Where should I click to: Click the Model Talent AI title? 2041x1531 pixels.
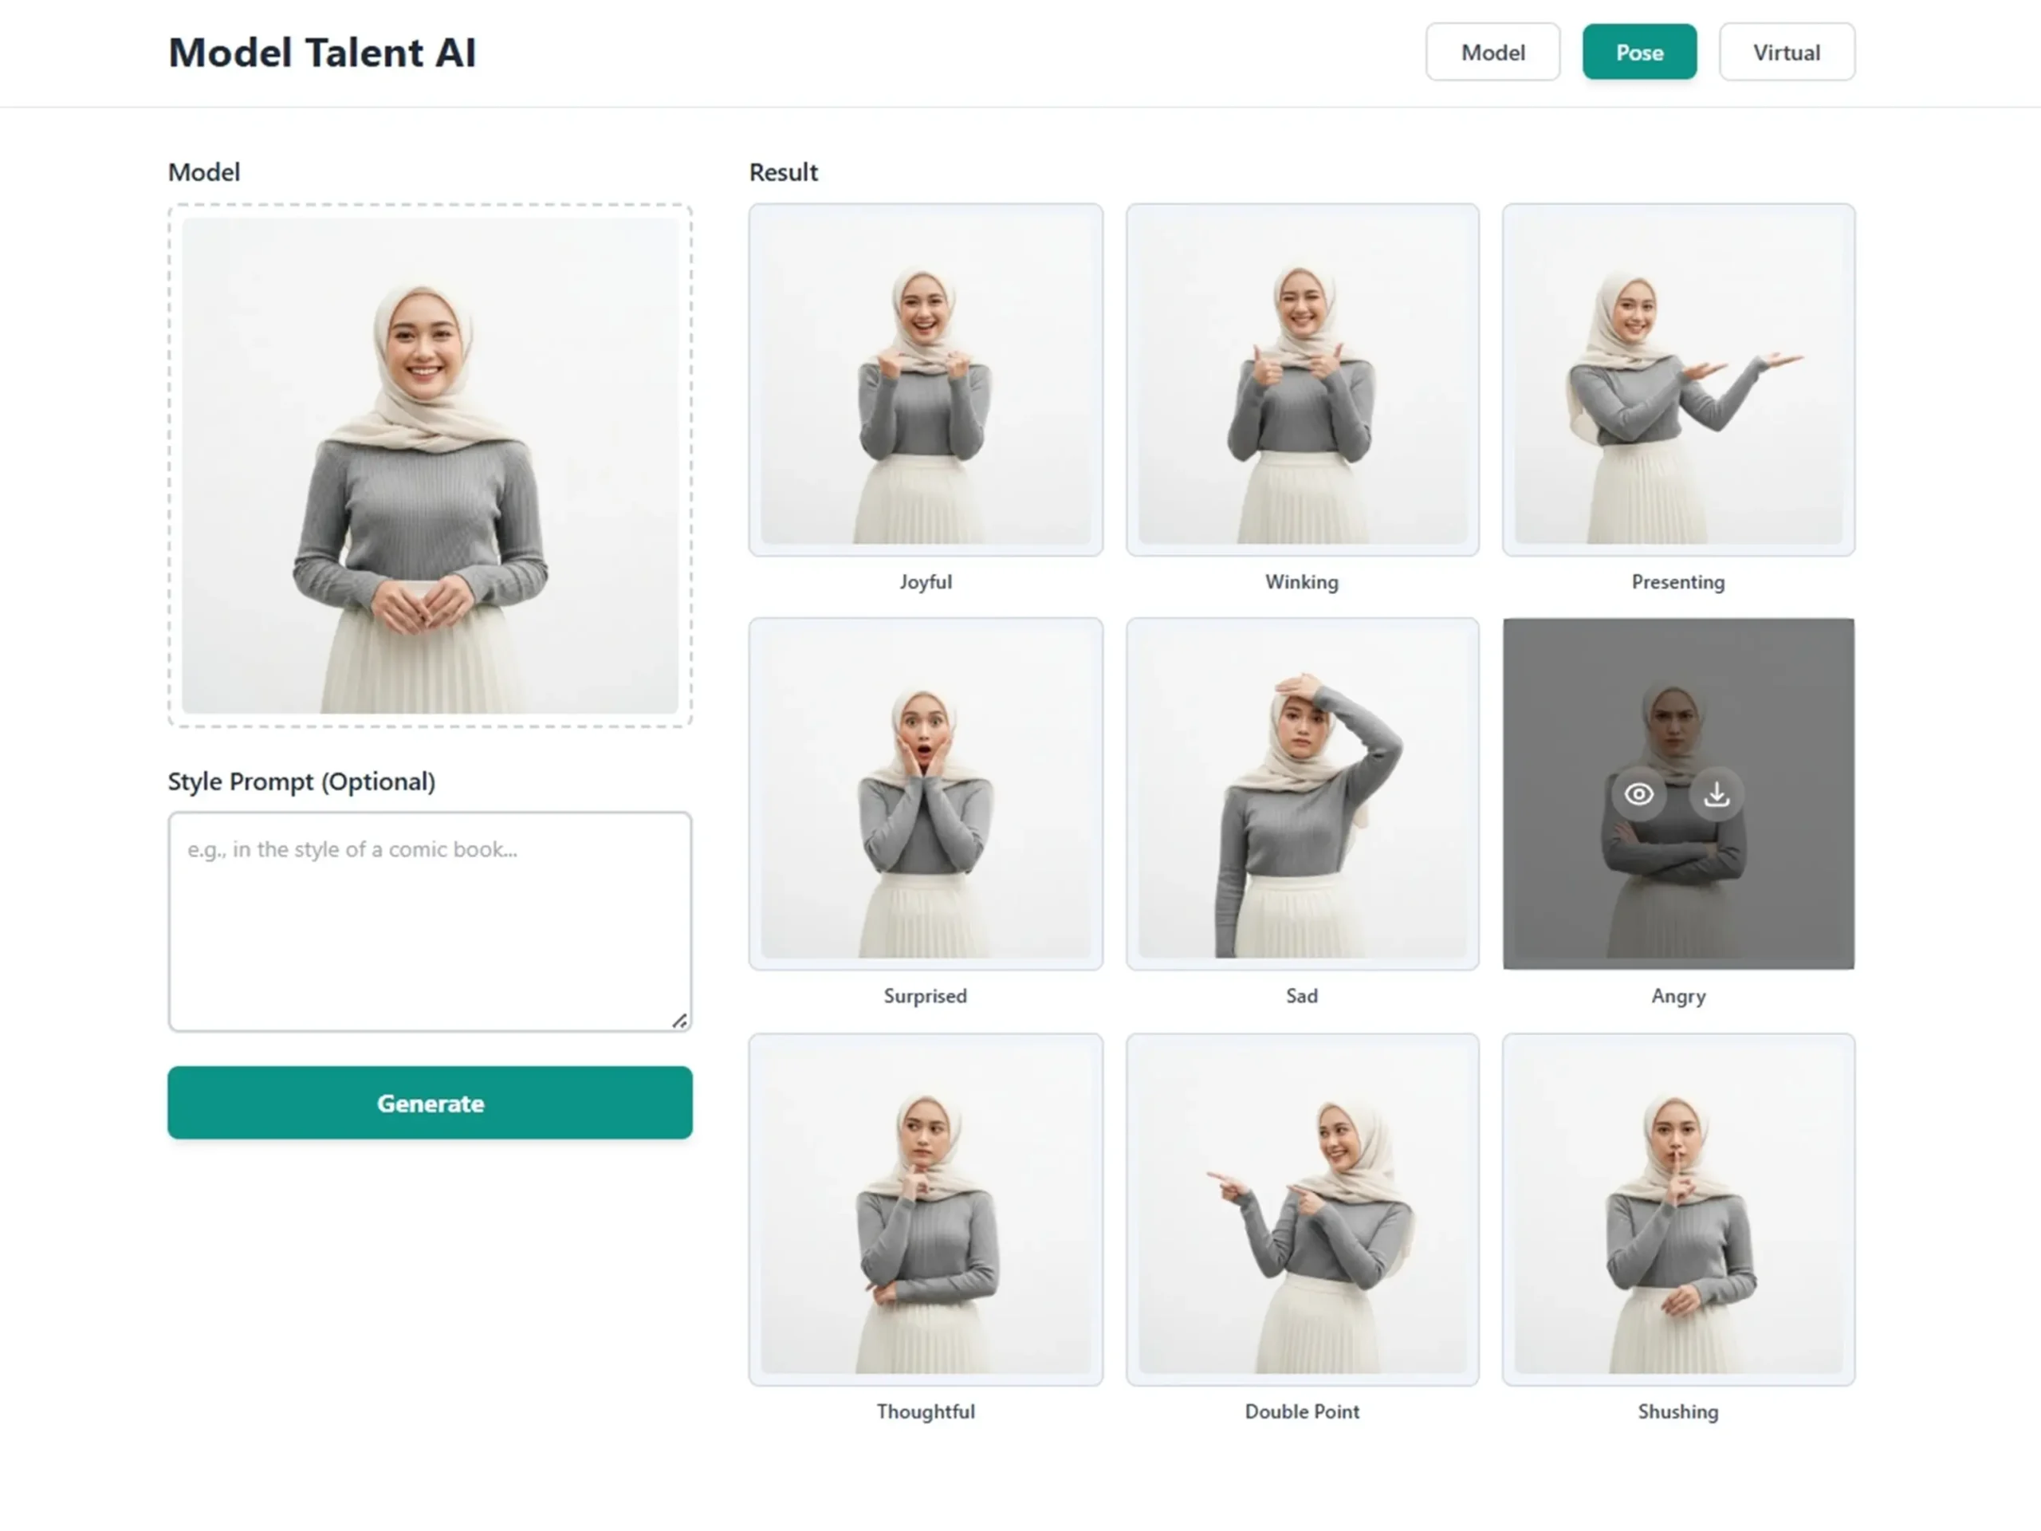click(322, 53)
